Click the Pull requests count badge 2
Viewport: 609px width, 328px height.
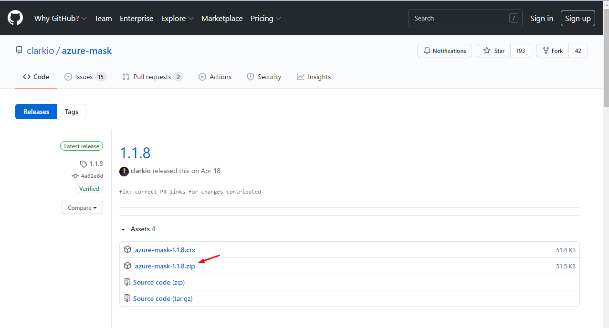click(x=178, y=77)
